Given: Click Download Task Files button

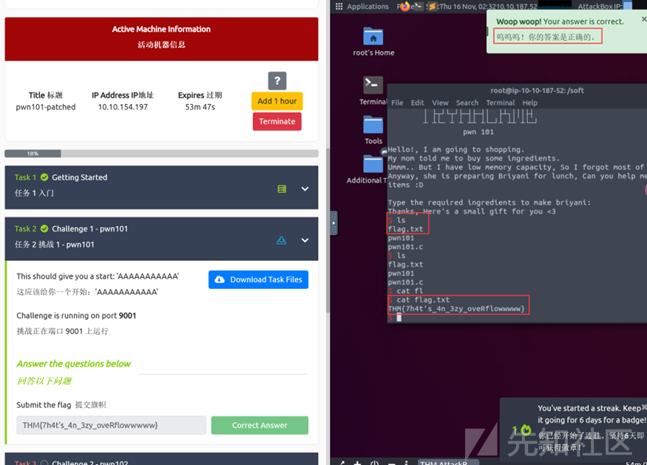Looking at the screenshot, I should [258, 279].
